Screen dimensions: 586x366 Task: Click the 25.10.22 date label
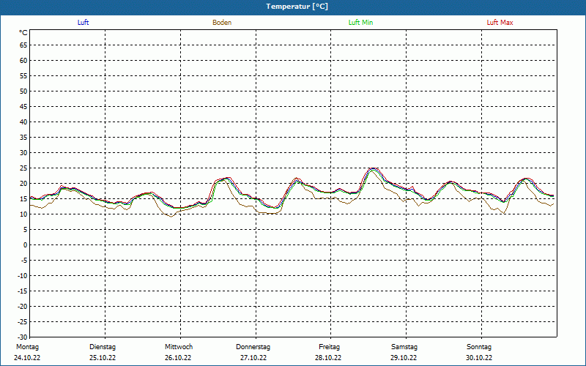(103, 358)
